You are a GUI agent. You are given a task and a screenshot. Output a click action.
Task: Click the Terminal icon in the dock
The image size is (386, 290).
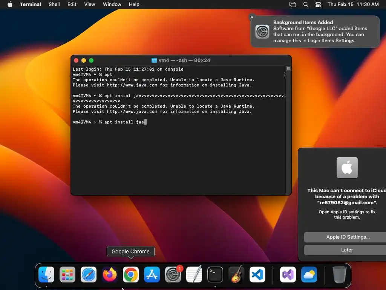pyautogui.click(x=215, y=274)
